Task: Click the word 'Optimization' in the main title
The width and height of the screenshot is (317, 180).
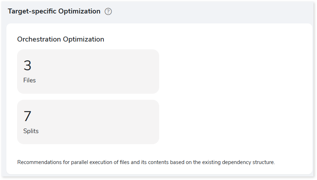Action: tap(80, 11)
